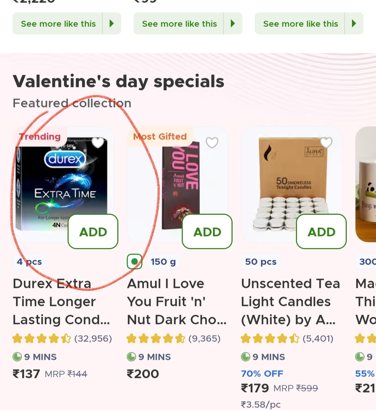This screenshot has width=376, height=410.
Task: Click star rating of Durex product
Action: pyautogui.click(x=42, y=338)
